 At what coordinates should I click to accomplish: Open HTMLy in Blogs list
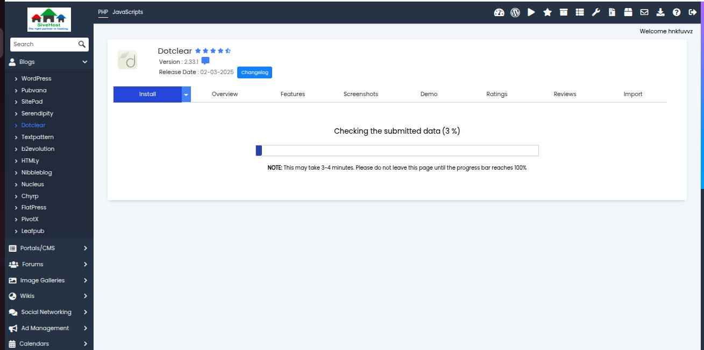pyautogui.click(x=30, y=161)
